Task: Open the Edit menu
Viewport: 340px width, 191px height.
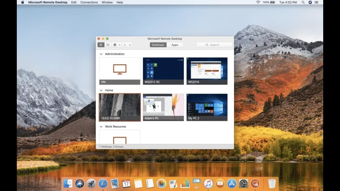Action: 74,2
